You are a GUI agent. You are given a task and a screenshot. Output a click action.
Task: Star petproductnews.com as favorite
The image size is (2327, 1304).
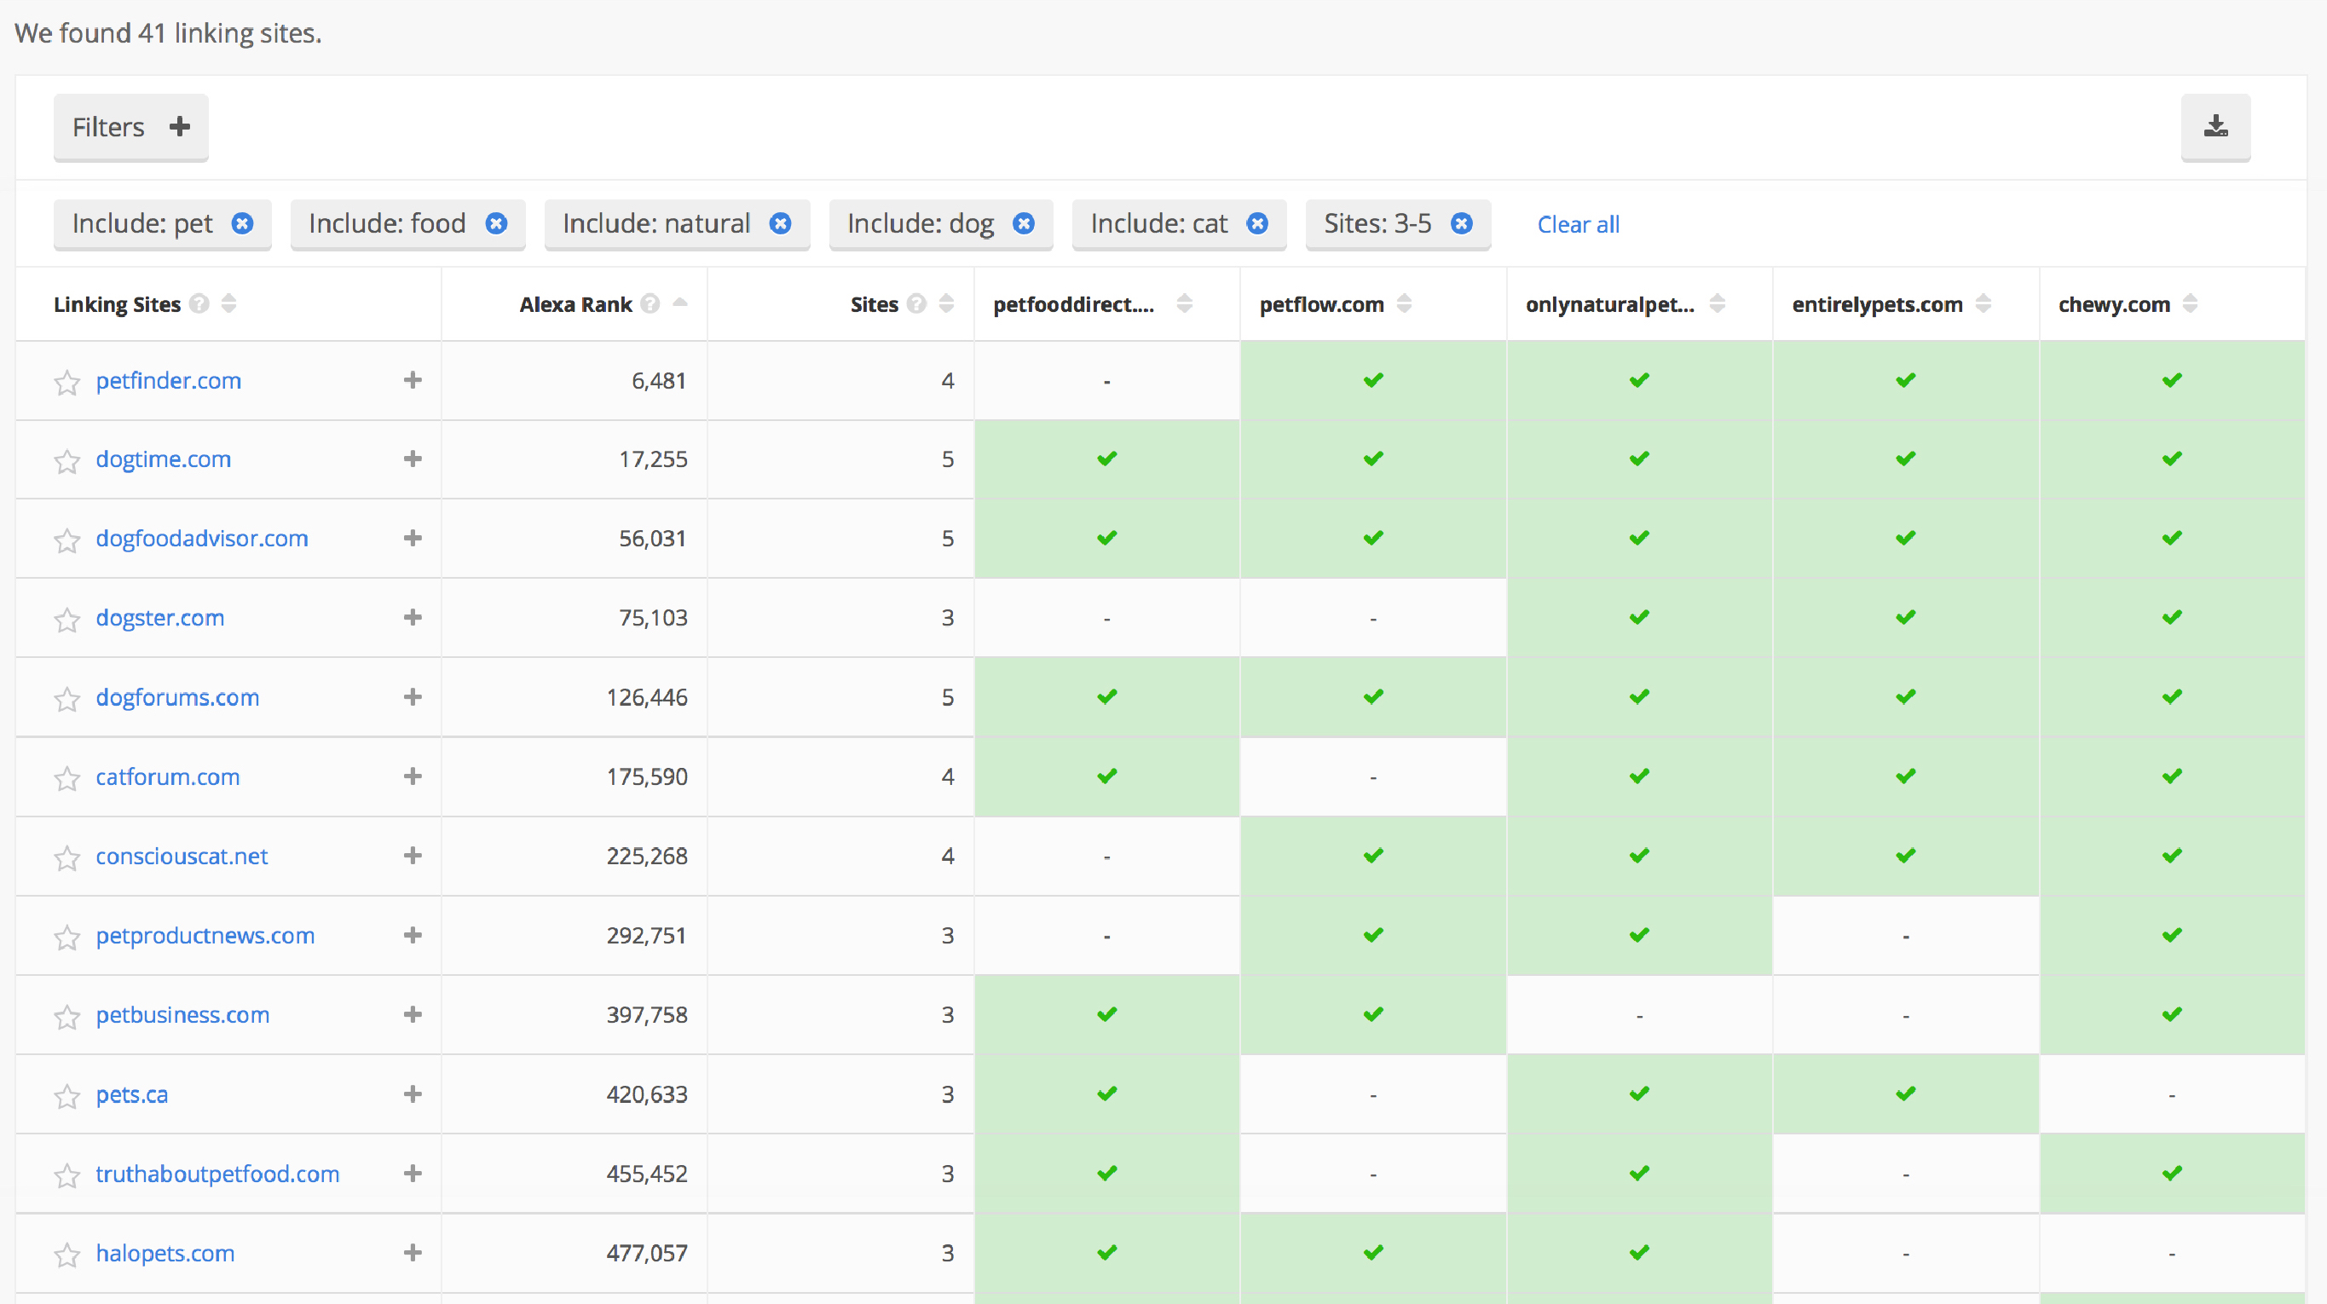click(x=66, y=938)
